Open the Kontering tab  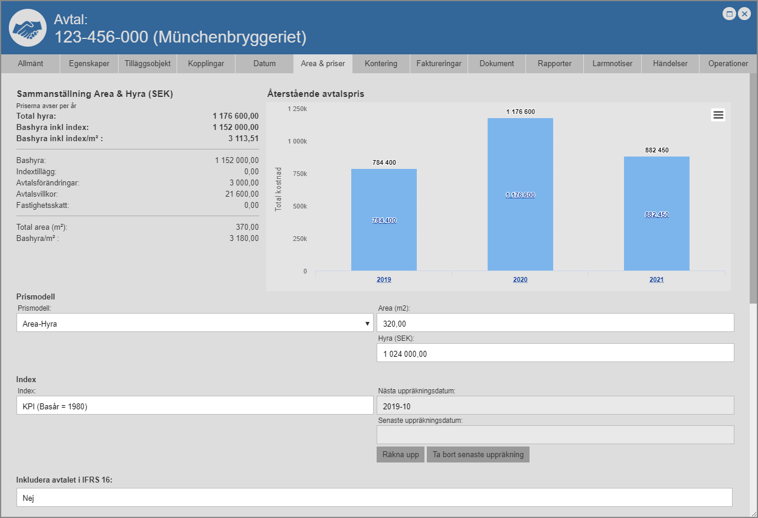tap(381, 64)
